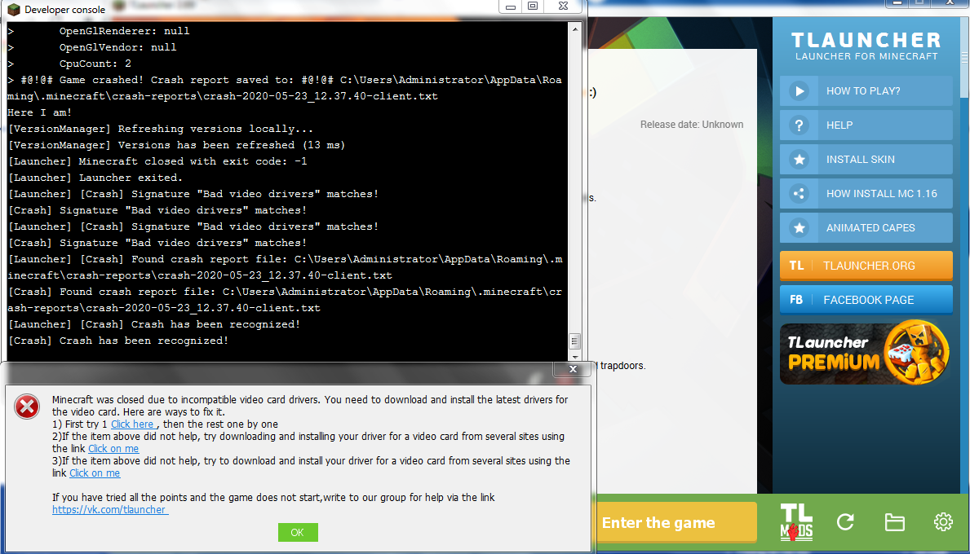Click the 'OpenGlVendor: null' console line
This screenshot has width=970, height=554.
(x=117, y=47)
